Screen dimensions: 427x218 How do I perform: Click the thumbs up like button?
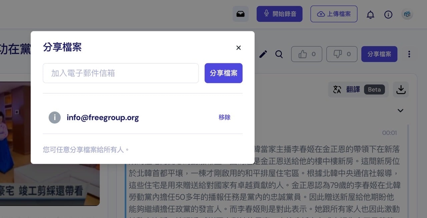coord(307,54)
